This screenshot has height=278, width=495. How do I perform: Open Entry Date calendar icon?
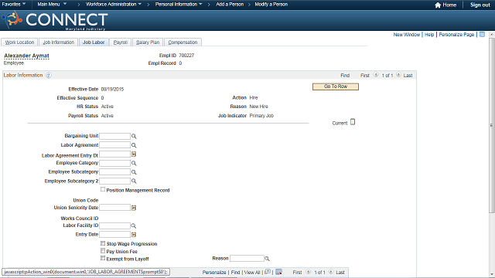[x=134, y=235]
